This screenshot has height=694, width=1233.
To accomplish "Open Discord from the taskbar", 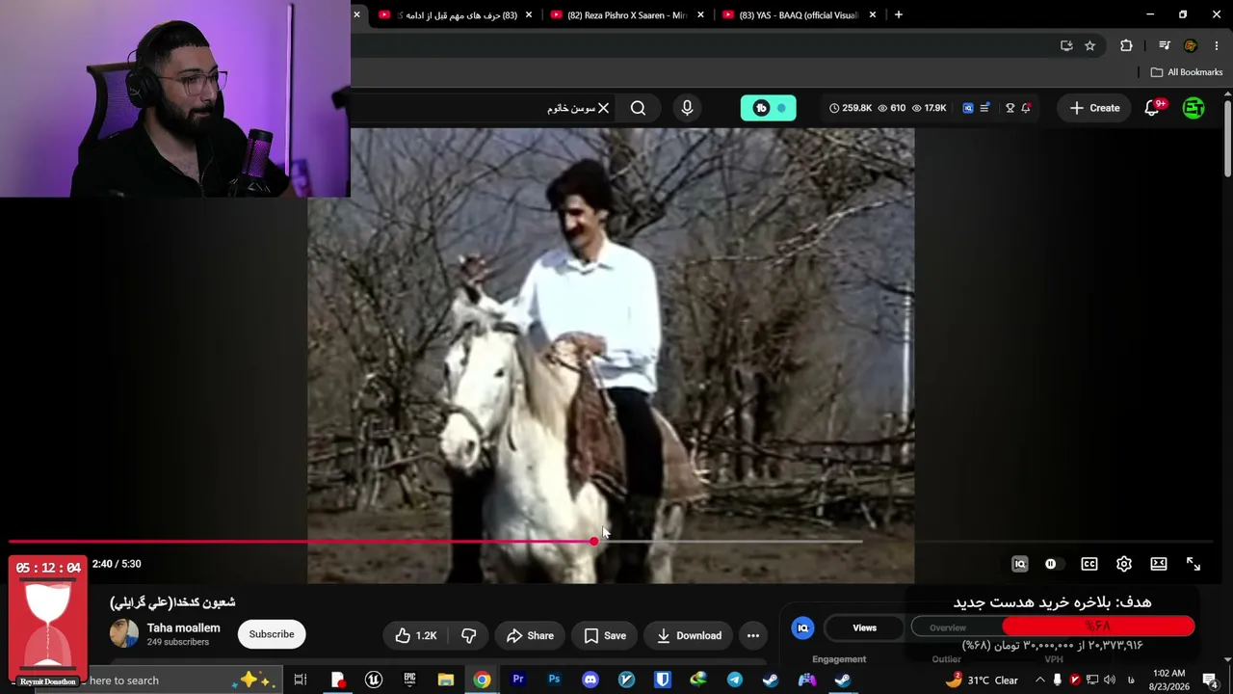I will point(590,681).
